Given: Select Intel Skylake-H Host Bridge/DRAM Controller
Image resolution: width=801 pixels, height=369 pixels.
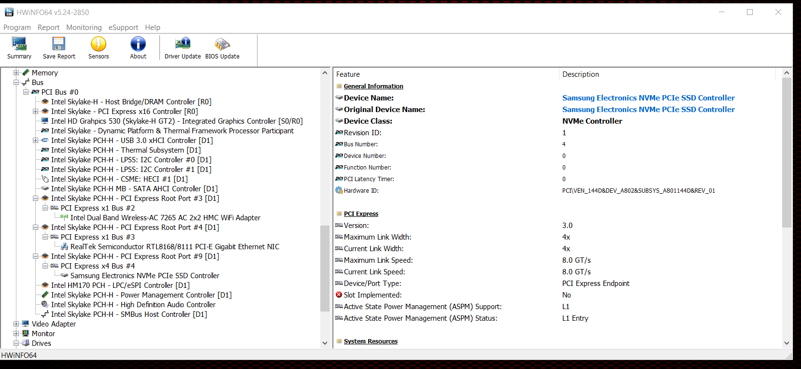Looking at the screenshot, I should (x=131, y=101).
